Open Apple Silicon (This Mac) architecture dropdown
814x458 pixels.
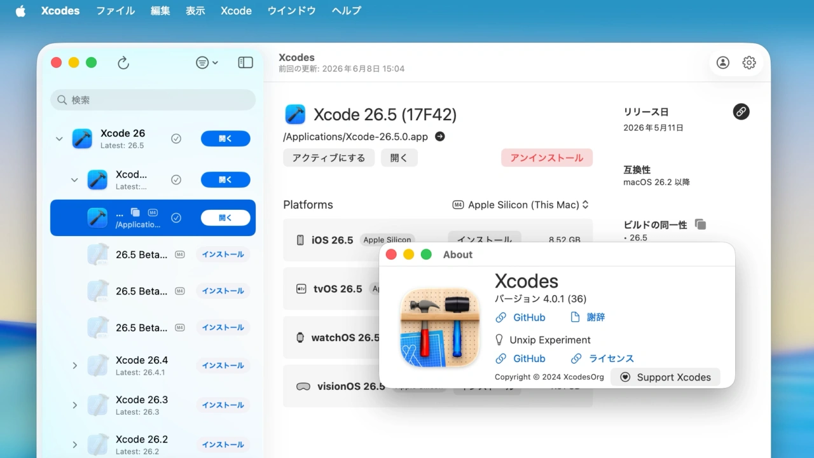(x=521, y=205)
